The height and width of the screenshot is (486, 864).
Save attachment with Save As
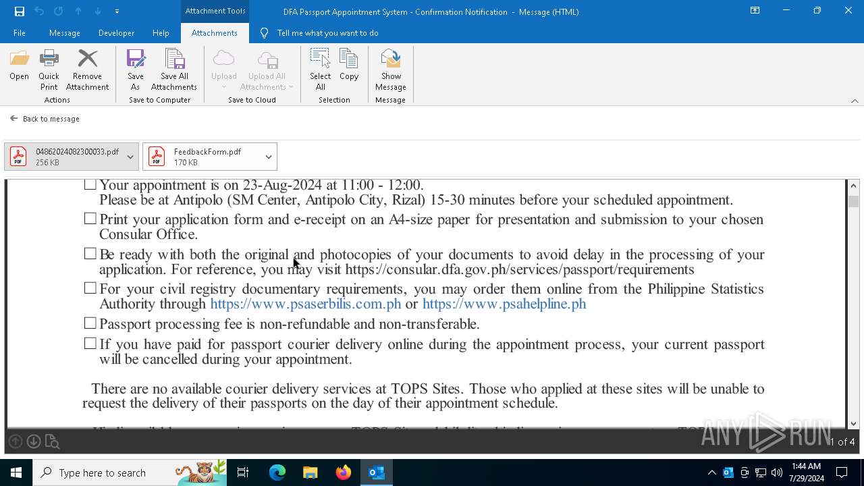pyautogui.click(x=135, y=70)
